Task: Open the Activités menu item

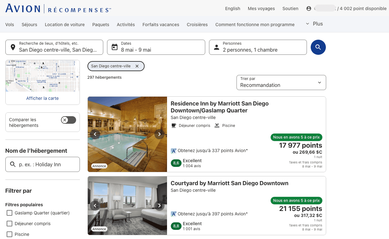Action: pyautogui.click(x=126, y=25)
